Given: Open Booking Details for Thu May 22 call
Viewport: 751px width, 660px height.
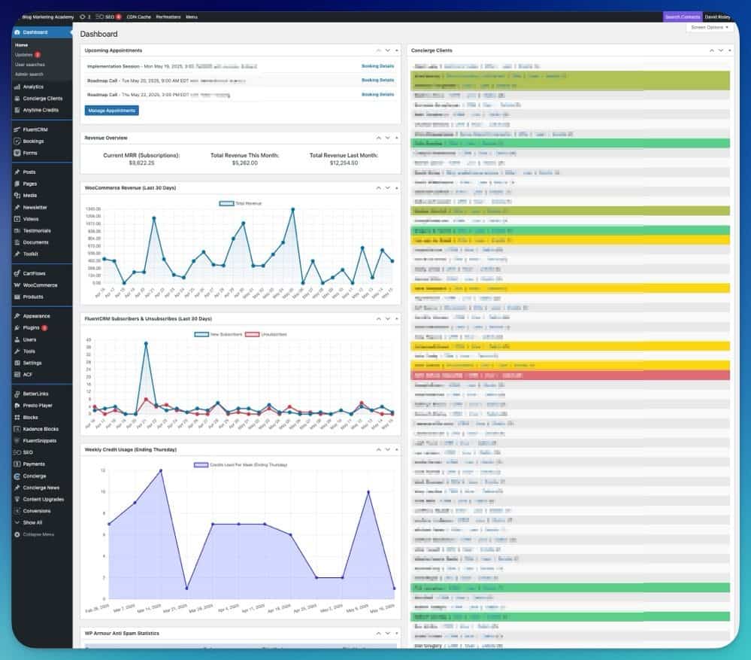Looking at the screenshot, I should 377,95.
